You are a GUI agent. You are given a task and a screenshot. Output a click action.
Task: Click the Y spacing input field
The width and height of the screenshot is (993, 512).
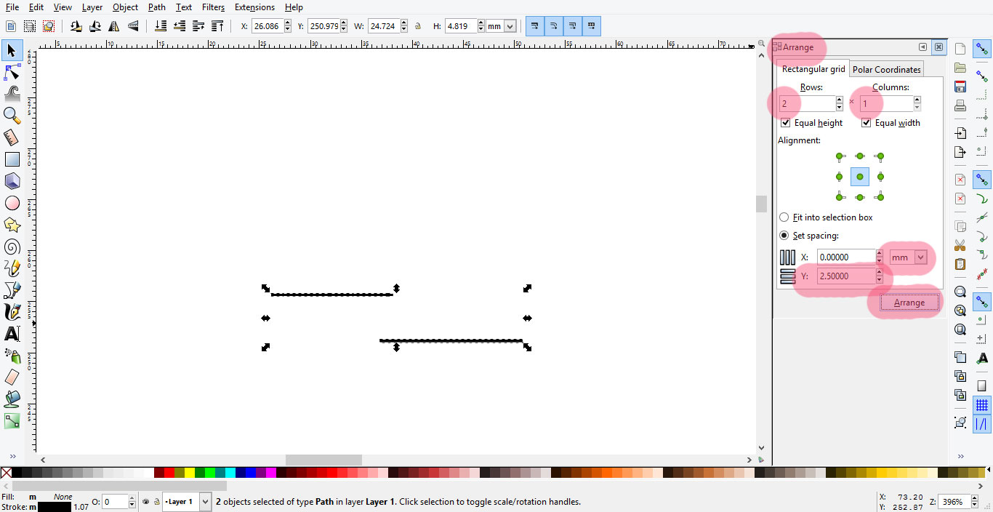point(846,276)
